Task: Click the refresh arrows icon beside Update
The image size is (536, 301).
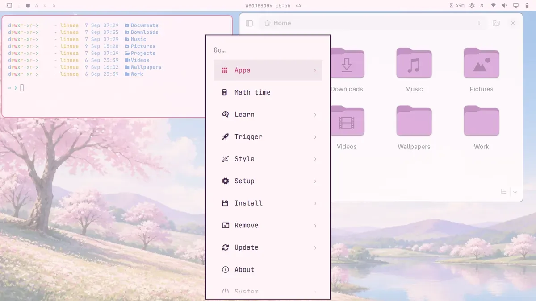Action: (x=225, y=247)
